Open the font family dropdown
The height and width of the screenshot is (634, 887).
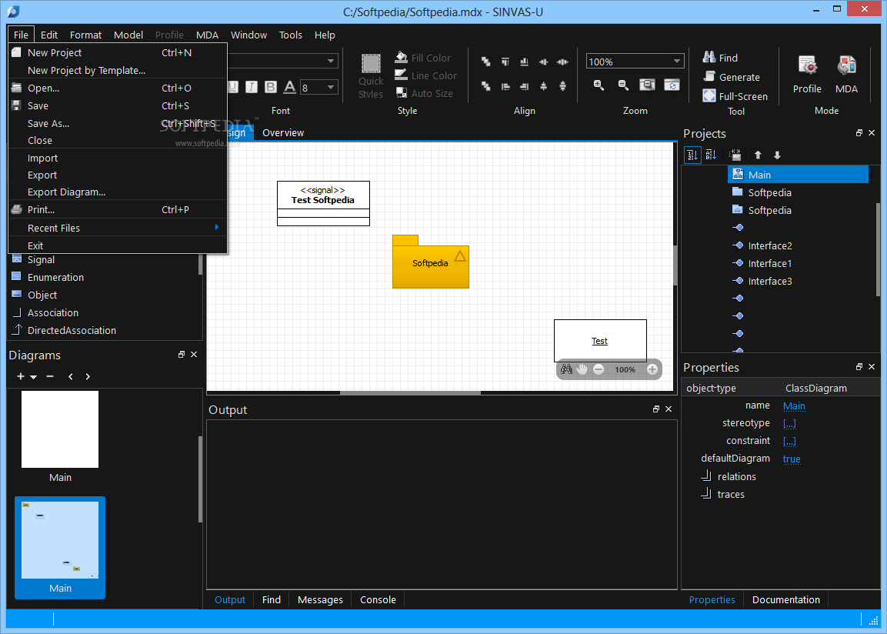click(331, 61)
